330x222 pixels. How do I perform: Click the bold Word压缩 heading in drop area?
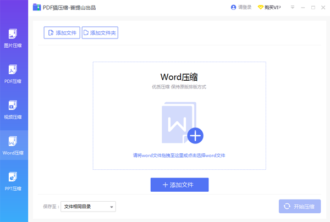[x=179, y=76]
